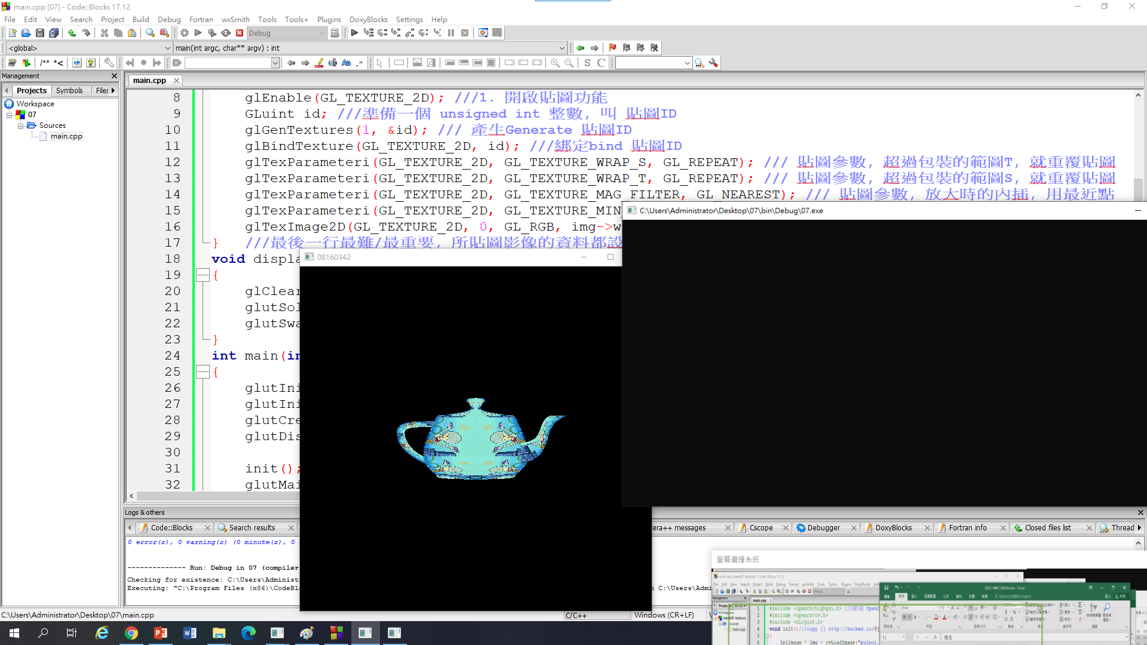1147x645 pixels.
Task: Click the Build gear icon
Action: click(185, 33)
